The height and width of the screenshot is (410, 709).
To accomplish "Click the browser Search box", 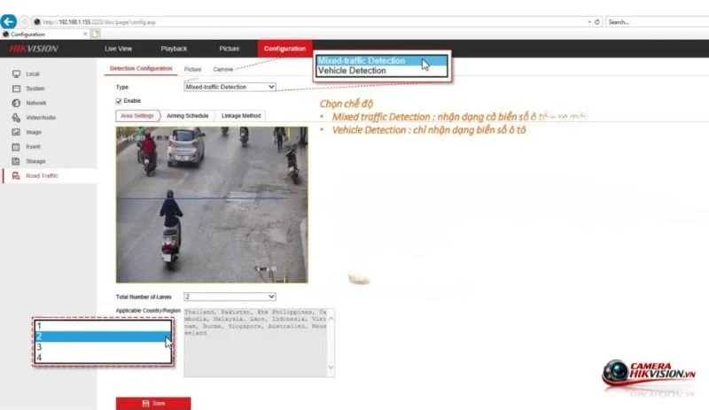I will (x=657, y=22).
